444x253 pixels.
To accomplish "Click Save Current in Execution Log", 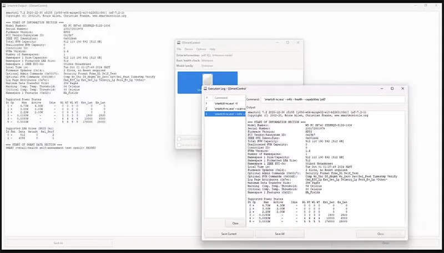I will point(229,234).
